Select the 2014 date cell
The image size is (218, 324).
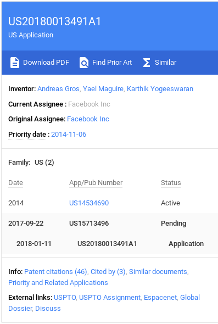click(x=16, y=203)
